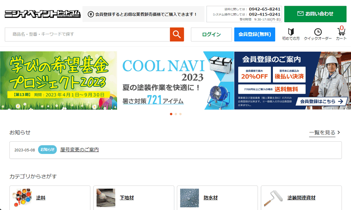Open the 屋号変更のご案内 news link
The height and width of the screenshot is (210, 351).
pyautogui.click(x=79, y=150)
